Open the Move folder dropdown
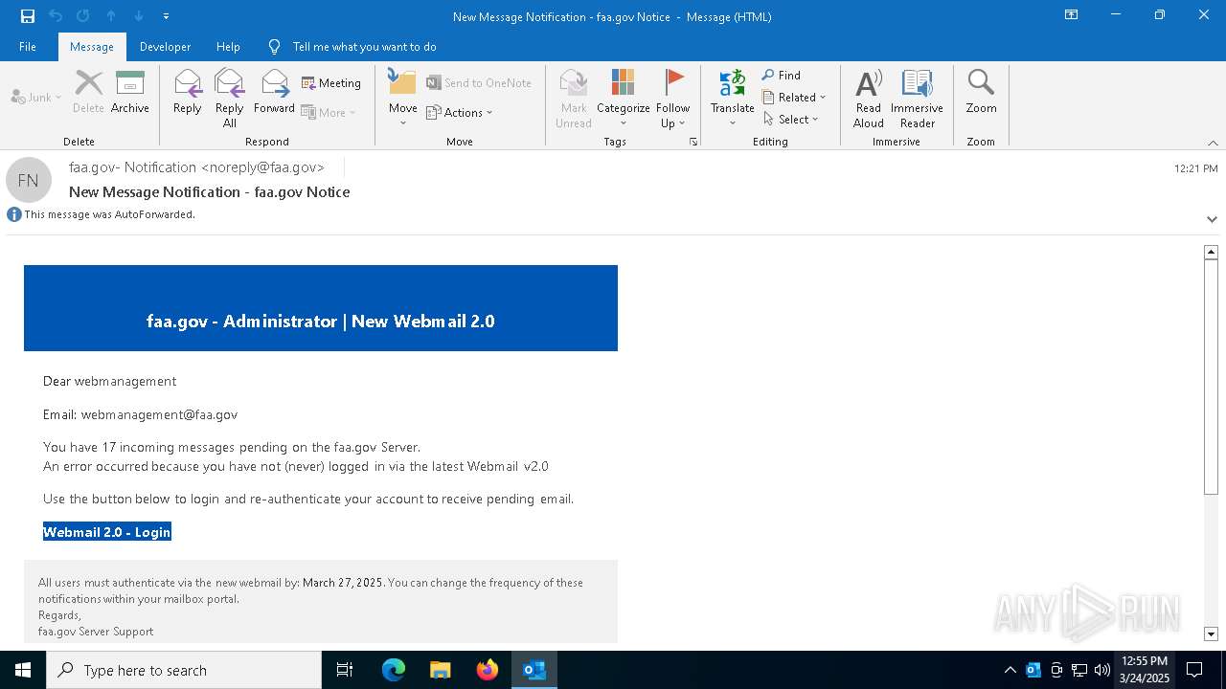This screenshot has width=1226, height=689. click(x=402, y=98)
